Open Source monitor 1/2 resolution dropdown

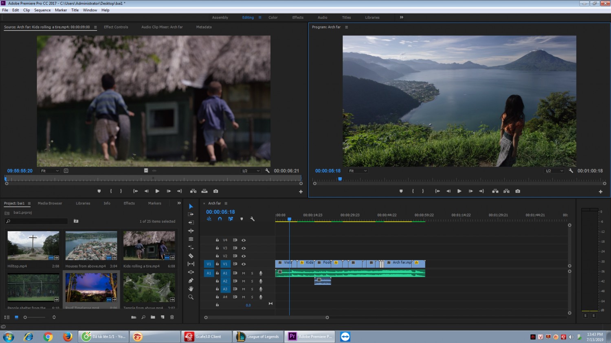251,171
